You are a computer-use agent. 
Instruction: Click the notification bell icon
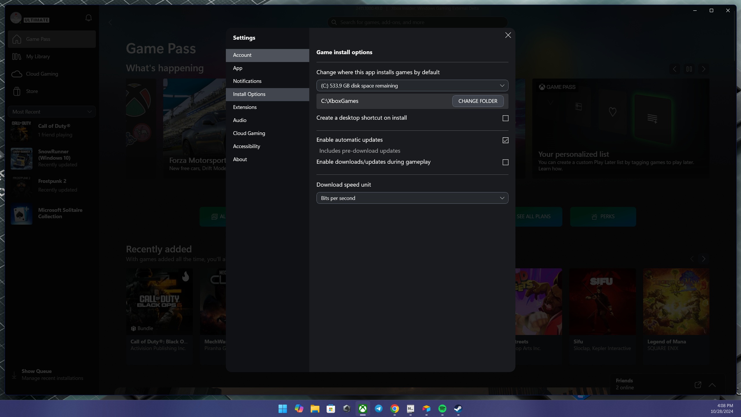pos(89,18)
